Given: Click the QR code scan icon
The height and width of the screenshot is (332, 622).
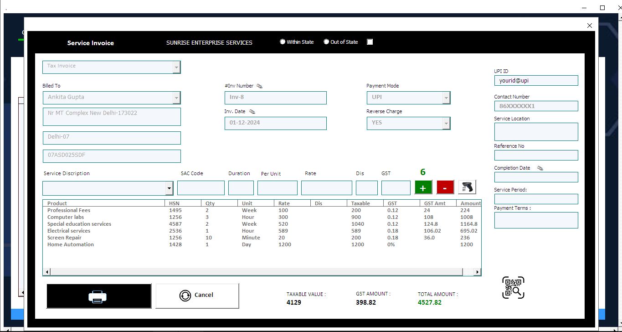Looking at the screenshot, I should click(x=513, y=288).
